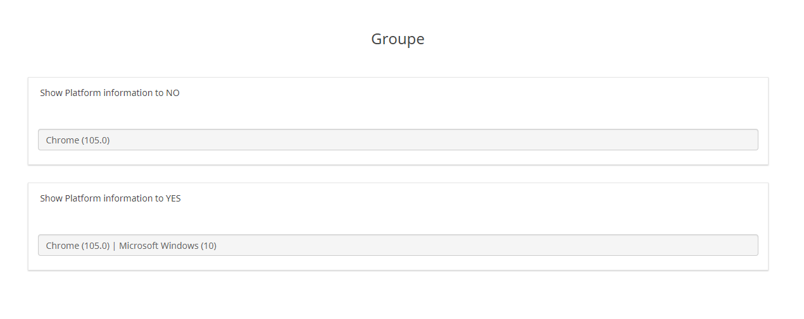Click the pipe separator in second field
Image resolution: width=804 pixels, height=319 pixels.
pyautogui.click(x=115, y=246)
